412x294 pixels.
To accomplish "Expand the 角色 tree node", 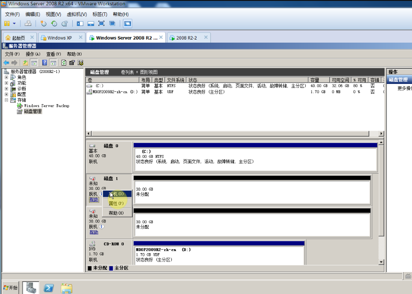I will (x=6, y=77).
